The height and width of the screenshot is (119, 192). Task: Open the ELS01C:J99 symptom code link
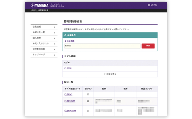70,101
